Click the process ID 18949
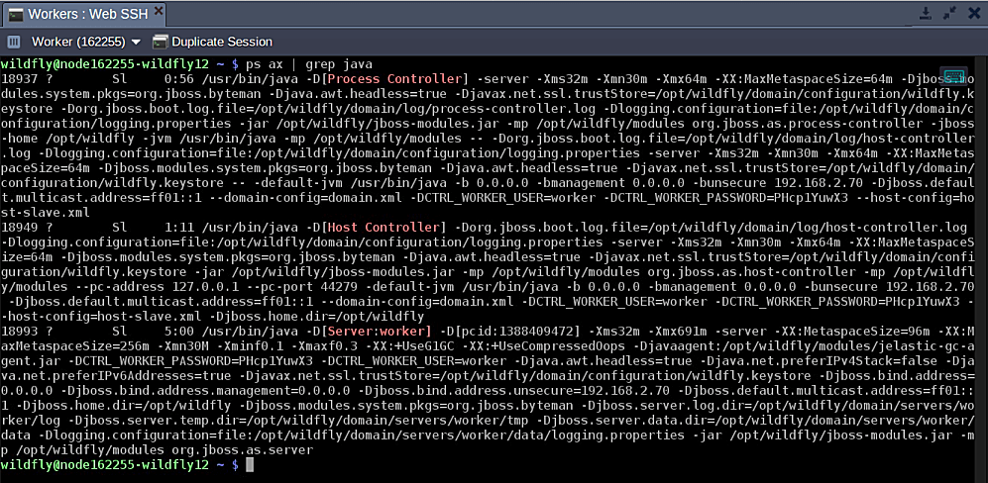Viewport: 988px width, 483px height. click(x=20, y=227)
